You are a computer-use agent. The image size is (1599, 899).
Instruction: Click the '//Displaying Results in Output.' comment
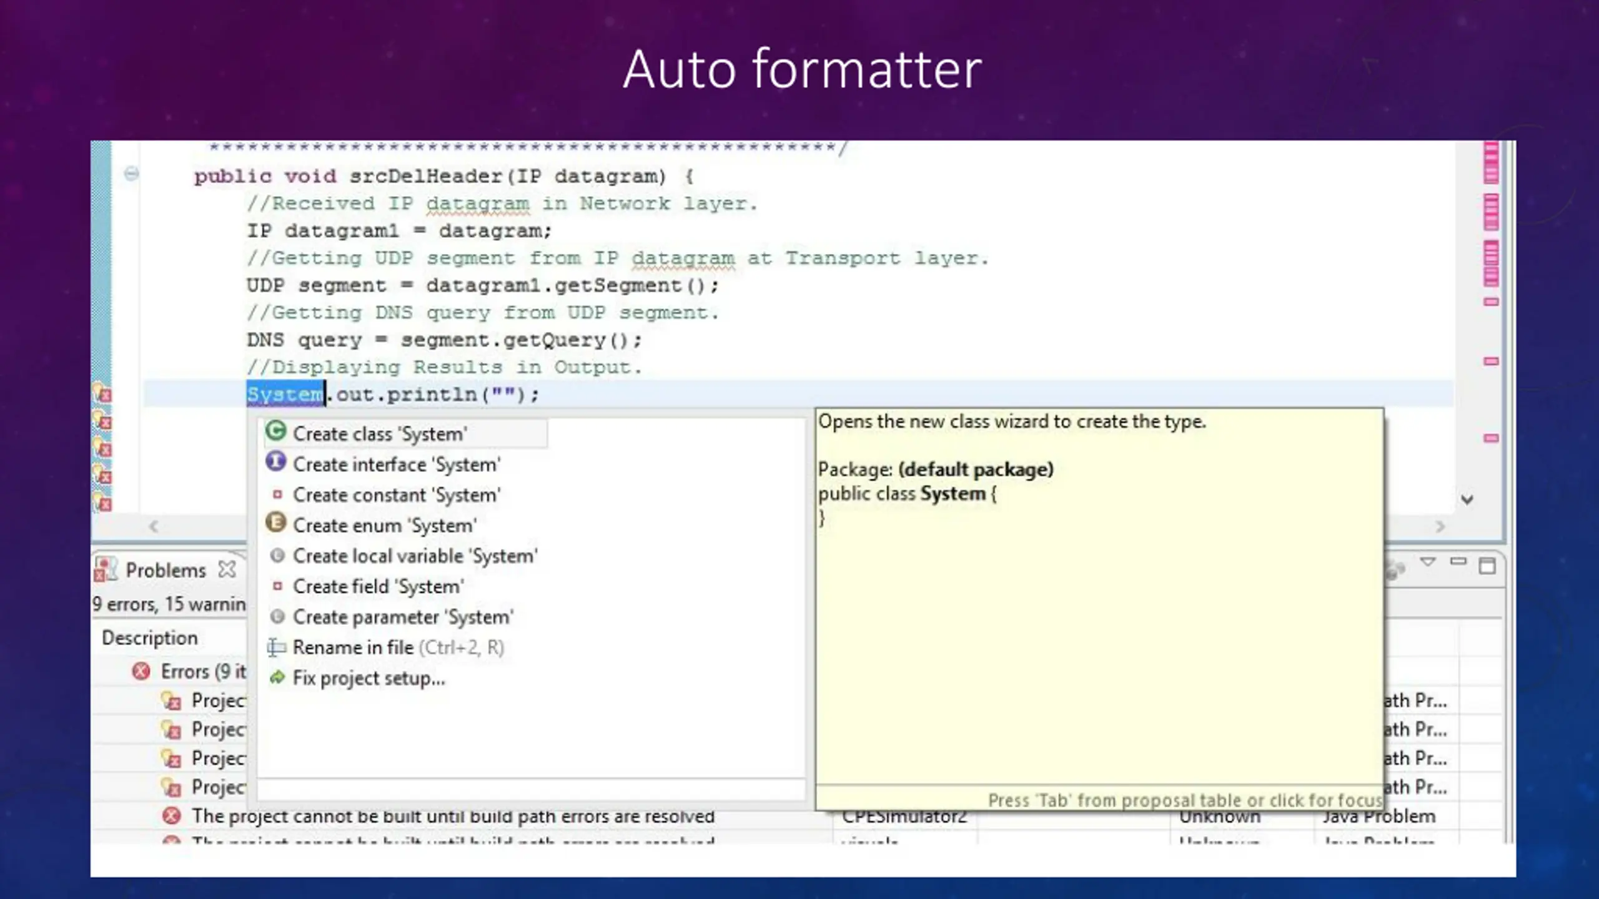pos(445,367)
